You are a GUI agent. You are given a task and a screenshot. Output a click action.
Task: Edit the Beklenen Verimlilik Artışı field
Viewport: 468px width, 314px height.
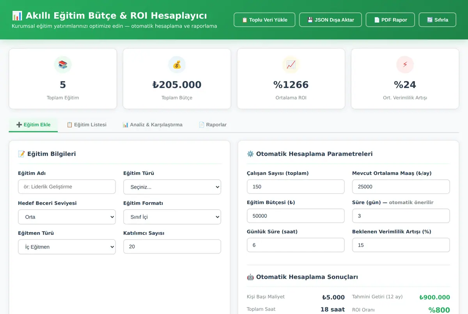401,245
